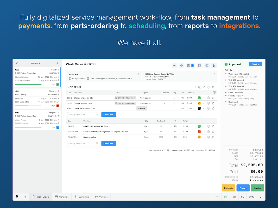Delete Job #101 via trash icon
This screenshot has width=278, height=208.
point(213,87)
